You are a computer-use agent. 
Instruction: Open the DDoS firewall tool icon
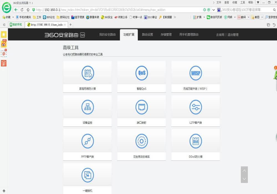[196, 141]
